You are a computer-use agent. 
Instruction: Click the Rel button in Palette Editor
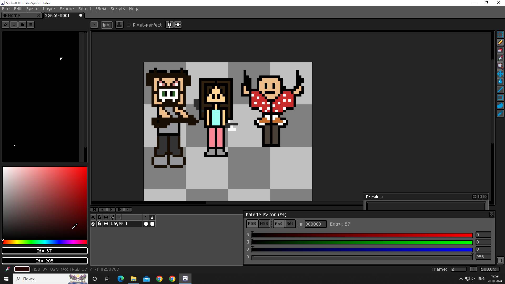click(x=290, y=224)
